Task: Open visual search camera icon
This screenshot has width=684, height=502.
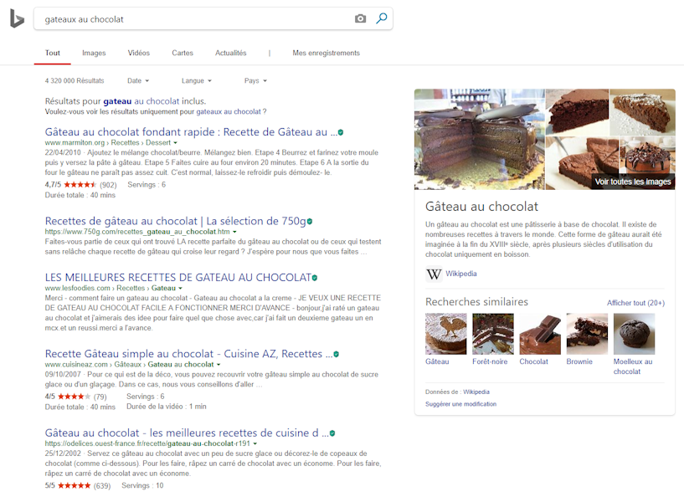Action: tap(360, 18)
